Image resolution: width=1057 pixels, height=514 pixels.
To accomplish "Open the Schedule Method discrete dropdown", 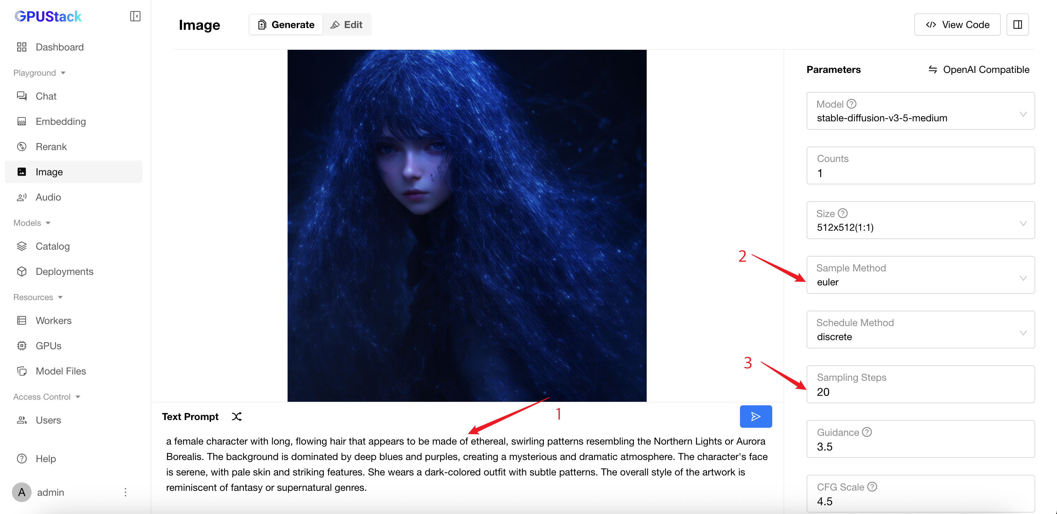I will [x=920, y=330].
